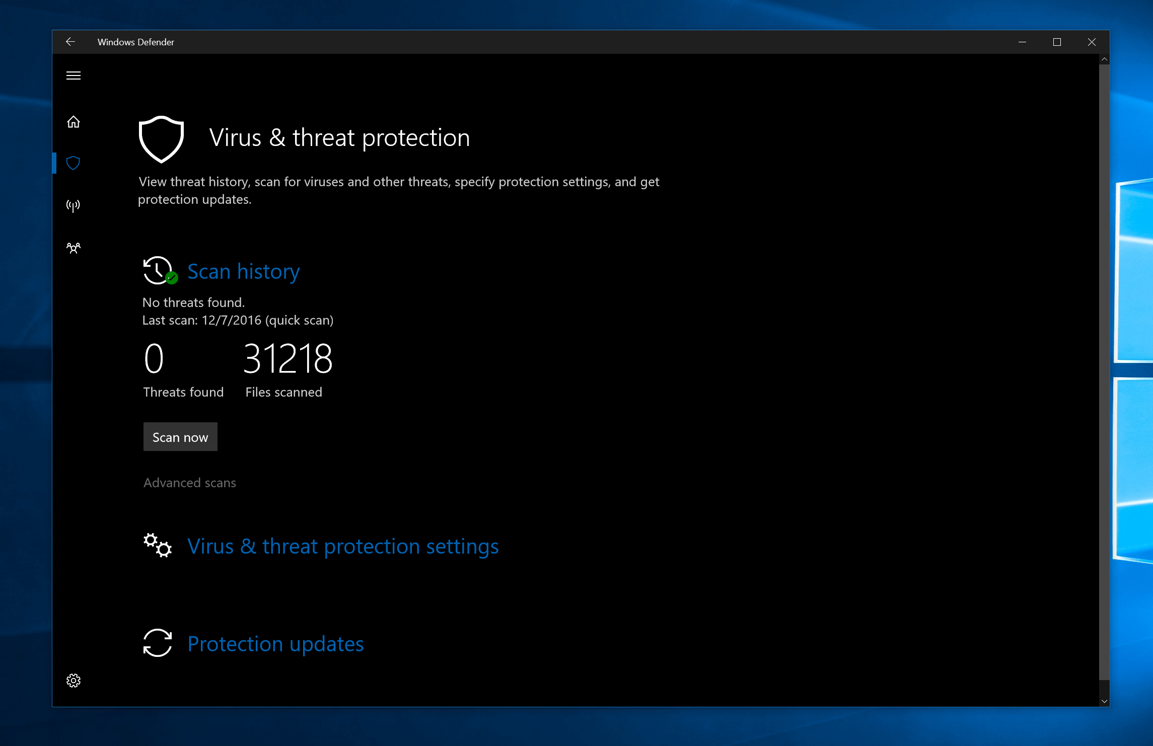
Task: Click the family safety icon in sidebar
Action: tap(73, 247)
